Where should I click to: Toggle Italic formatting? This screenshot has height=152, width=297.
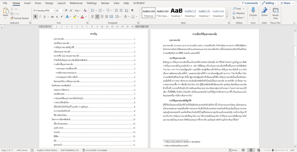40,17
